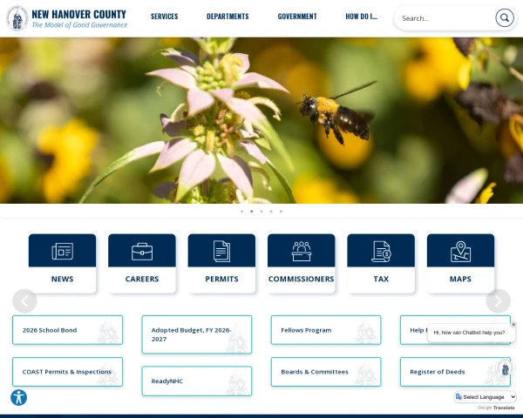Open Departments menu
This screenshot has height=418, width=523.
click(228, 17)
